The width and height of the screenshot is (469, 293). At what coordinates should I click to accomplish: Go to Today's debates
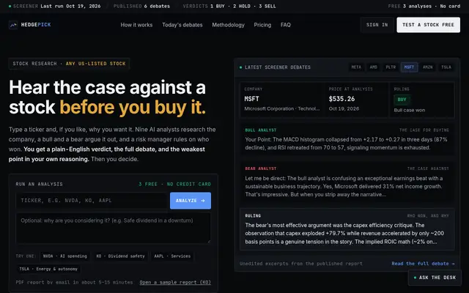tap(182, 25)
